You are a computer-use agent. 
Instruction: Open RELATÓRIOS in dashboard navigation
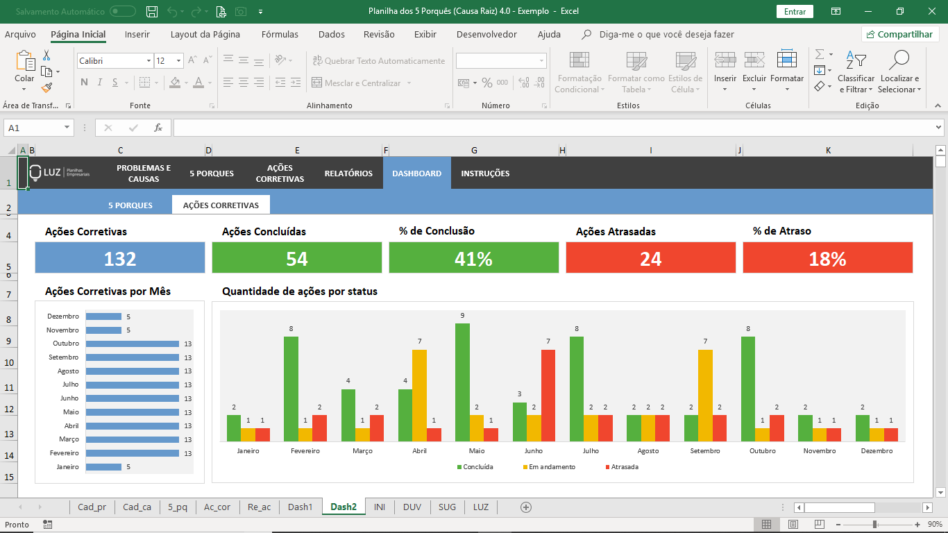(x=348, y=174)
